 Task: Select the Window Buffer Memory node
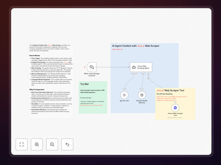(142, 95)
